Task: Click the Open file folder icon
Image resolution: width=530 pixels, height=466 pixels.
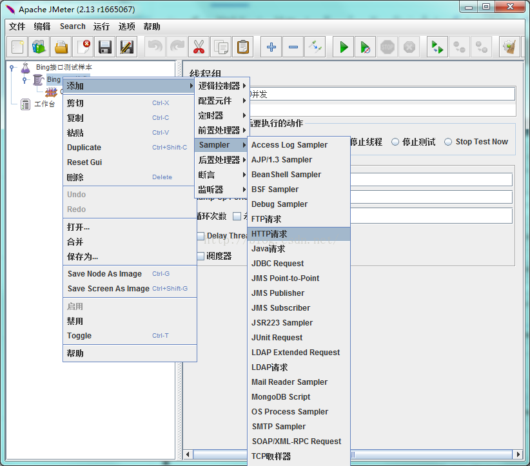Action: click(61, 47)
